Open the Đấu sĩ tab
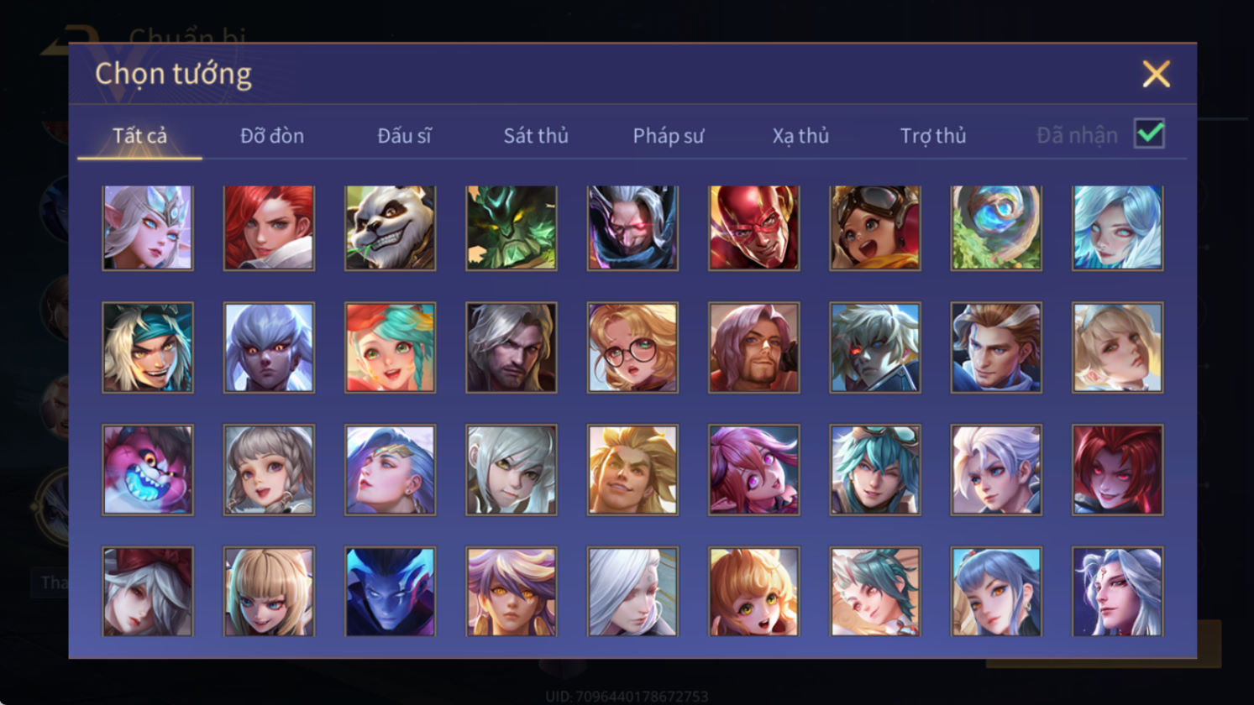The image size is (1254, 705). point(404,136)
